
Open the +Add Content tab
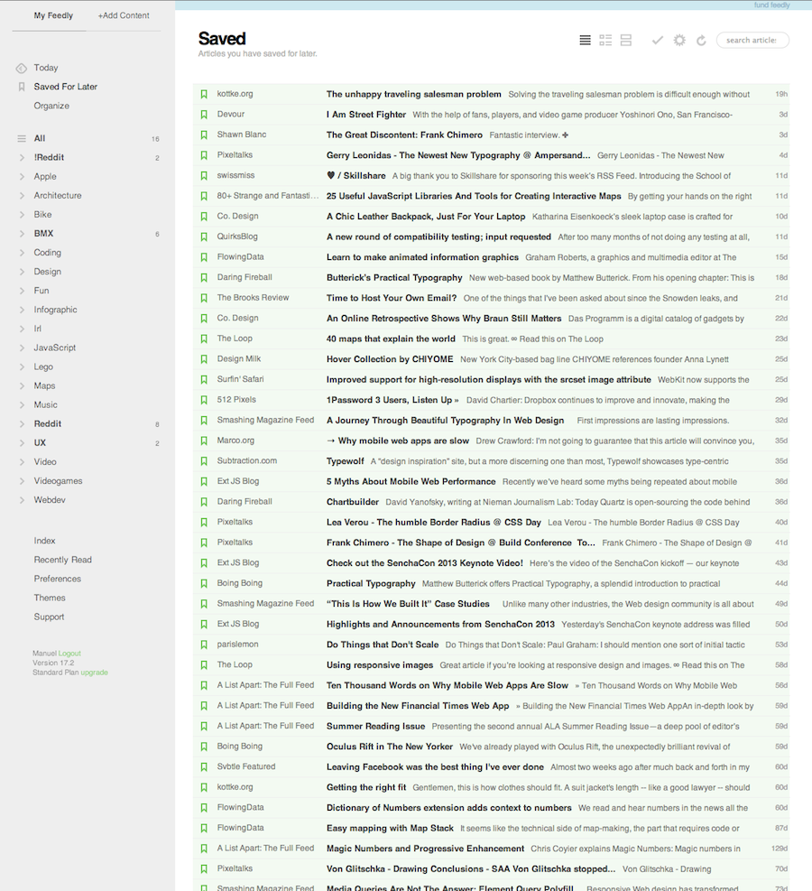tap(124, 15)
